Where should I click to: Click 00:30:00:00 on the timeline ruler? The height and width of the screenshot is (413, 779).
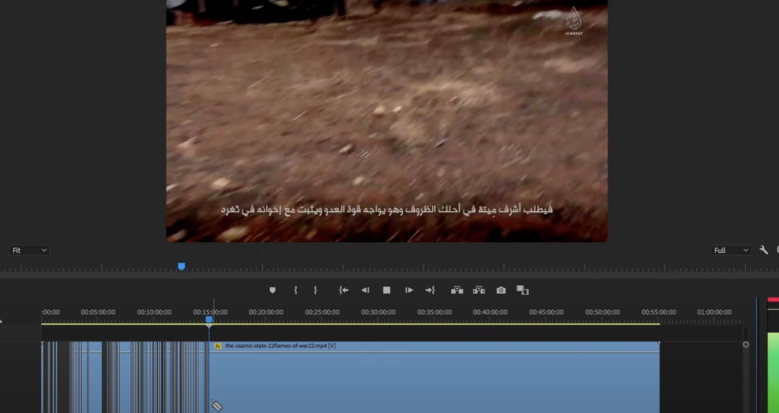tap(378, 312)
